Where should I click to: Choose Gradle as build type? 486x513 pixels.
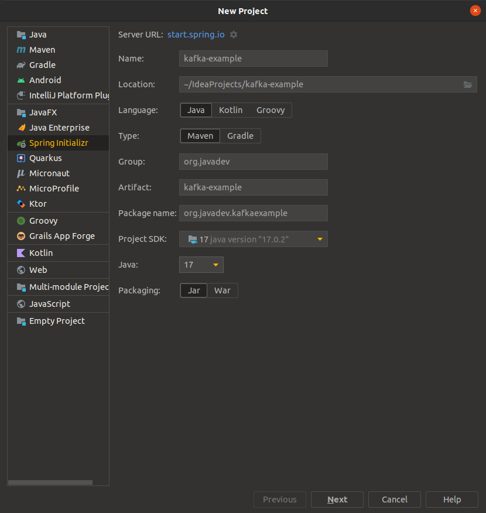point(241,136)
